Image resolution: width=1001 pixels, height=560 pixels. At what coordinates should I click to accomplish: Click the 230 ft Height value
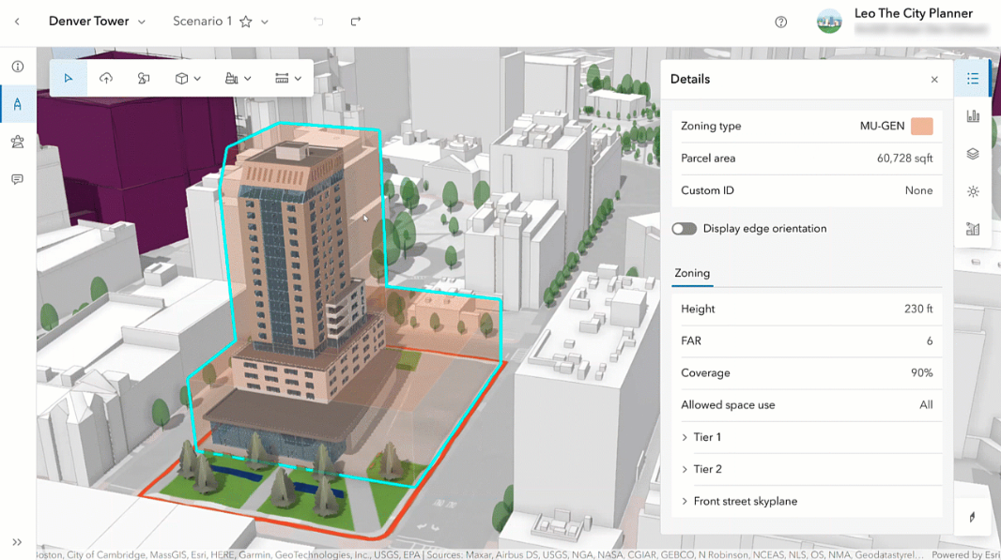(918, 309)
